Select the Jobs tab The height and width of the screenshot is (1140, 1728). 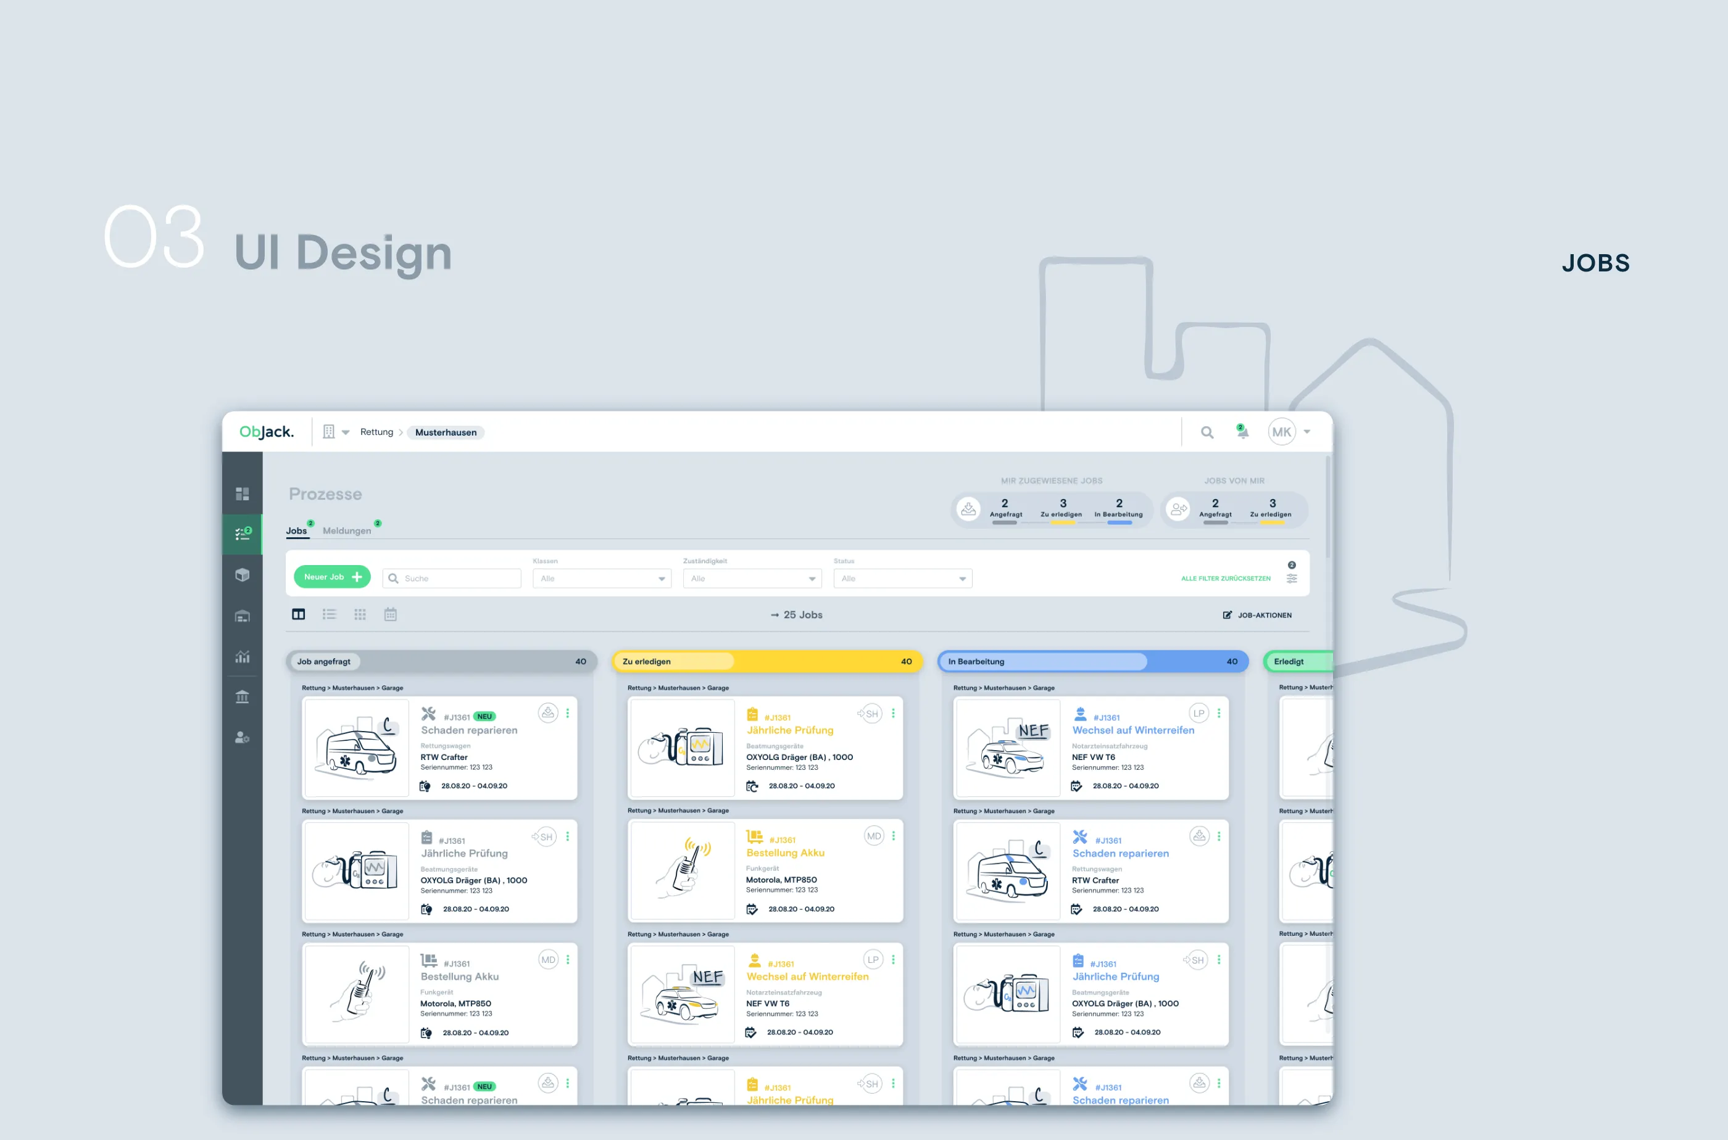coord(296,531)
